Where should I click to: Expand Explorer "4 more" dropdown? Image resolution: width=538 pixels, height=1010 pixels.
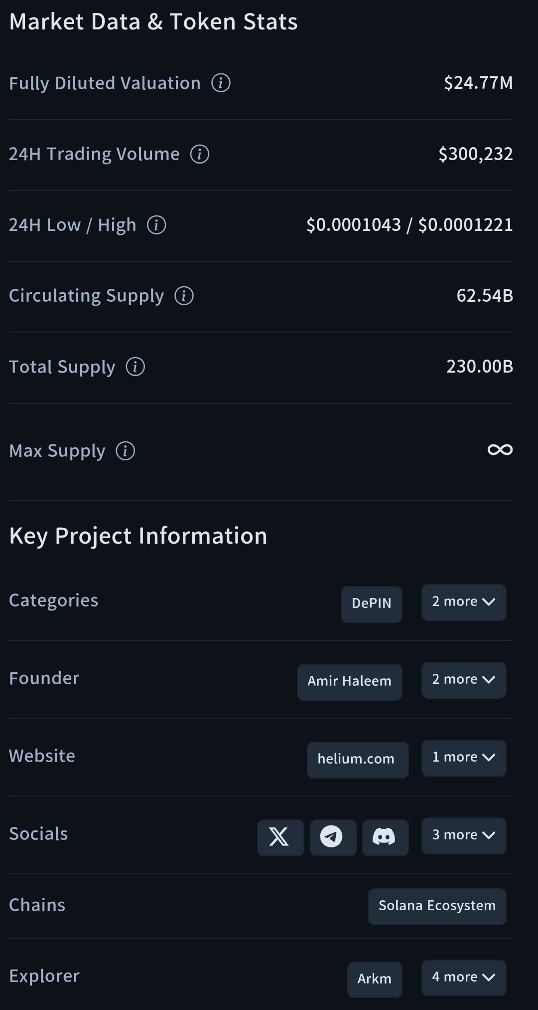(463, 978)
